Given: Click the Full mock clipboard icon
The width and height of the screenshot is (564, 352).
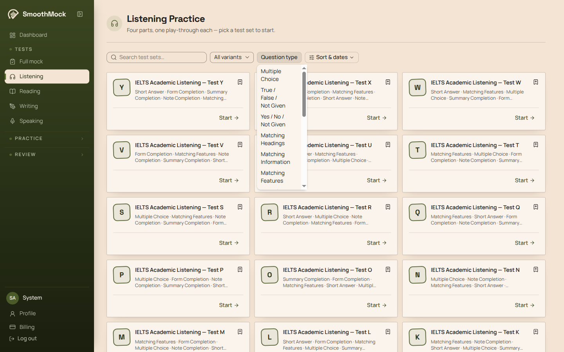Looking at the screenshot, I should coord(13,62).
